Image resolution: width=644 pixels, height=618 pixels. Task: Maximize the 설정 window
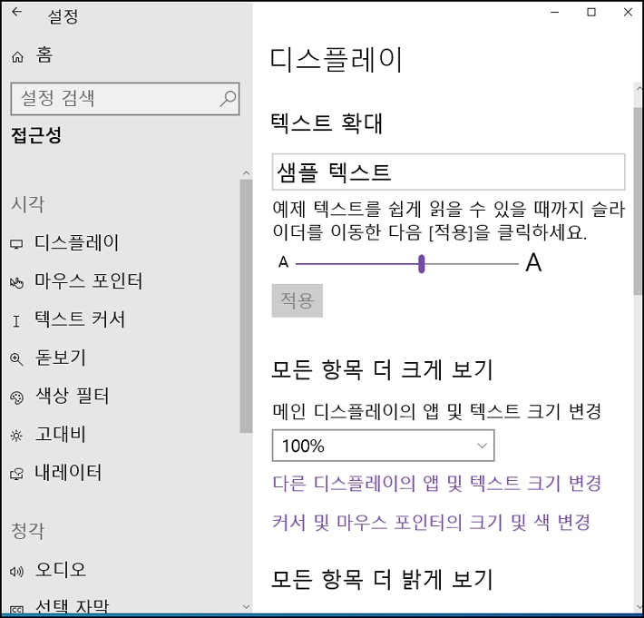pyautogui.click(x=591, y=13)
